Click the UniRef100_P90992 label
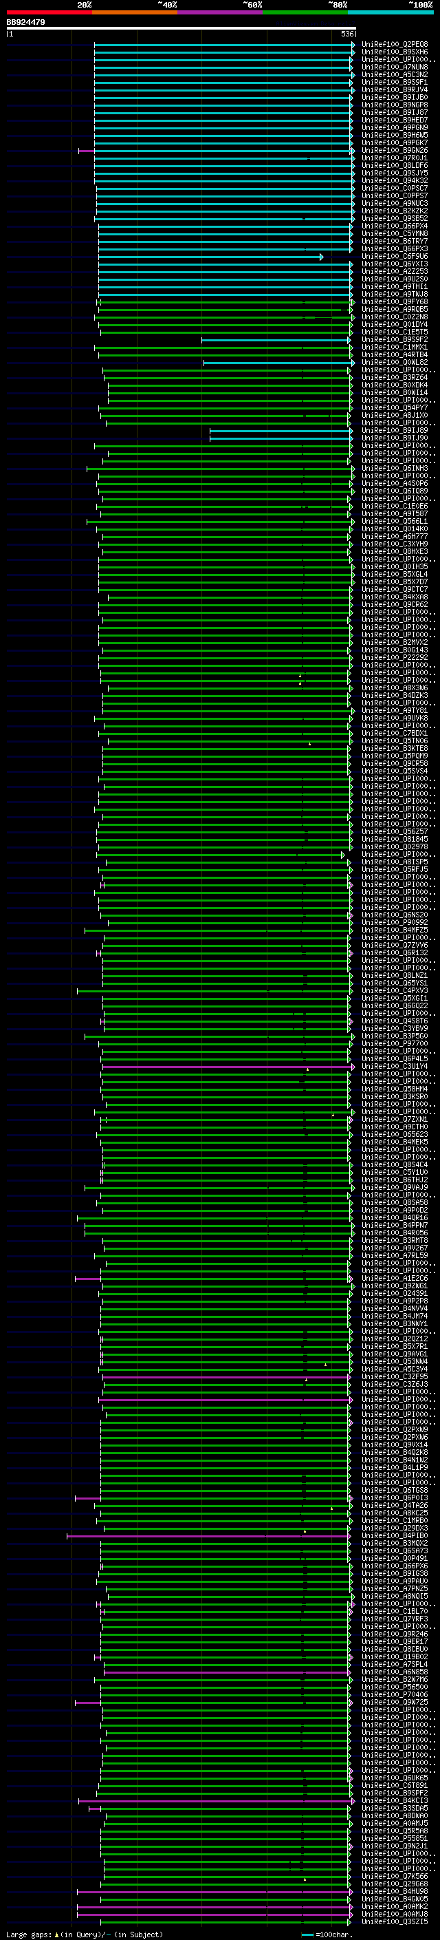 pyautogui.click(x=394, y=923)
